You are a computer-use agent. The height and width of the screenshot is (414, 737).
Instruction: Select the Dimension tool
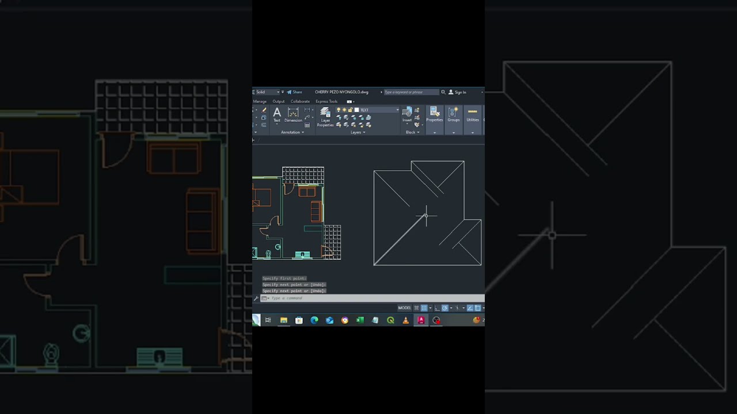[293, 114]
